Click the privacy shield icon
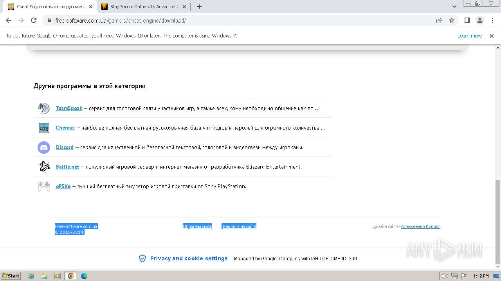501x281 pixels. point(142,258)
